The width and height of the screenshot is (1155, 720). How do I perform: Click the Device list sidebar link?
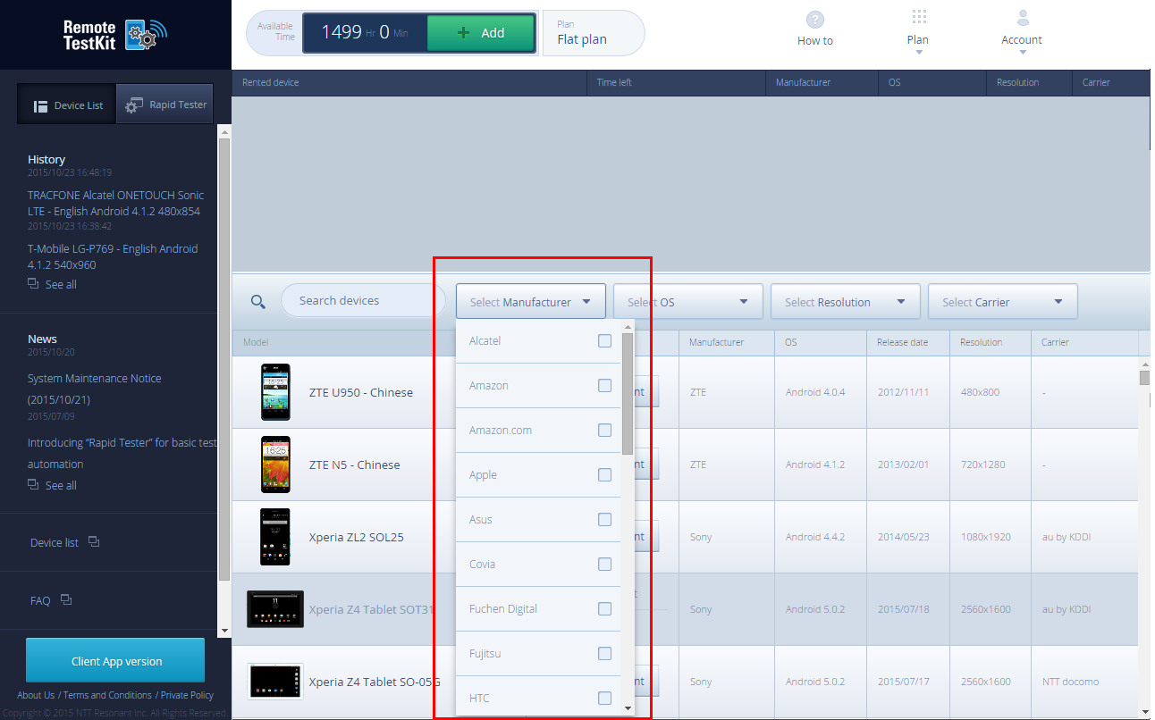click(55, 542)
